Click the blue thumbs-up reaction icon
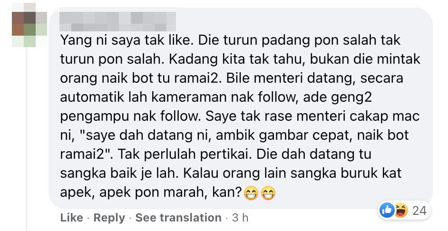 coord(387,211)
